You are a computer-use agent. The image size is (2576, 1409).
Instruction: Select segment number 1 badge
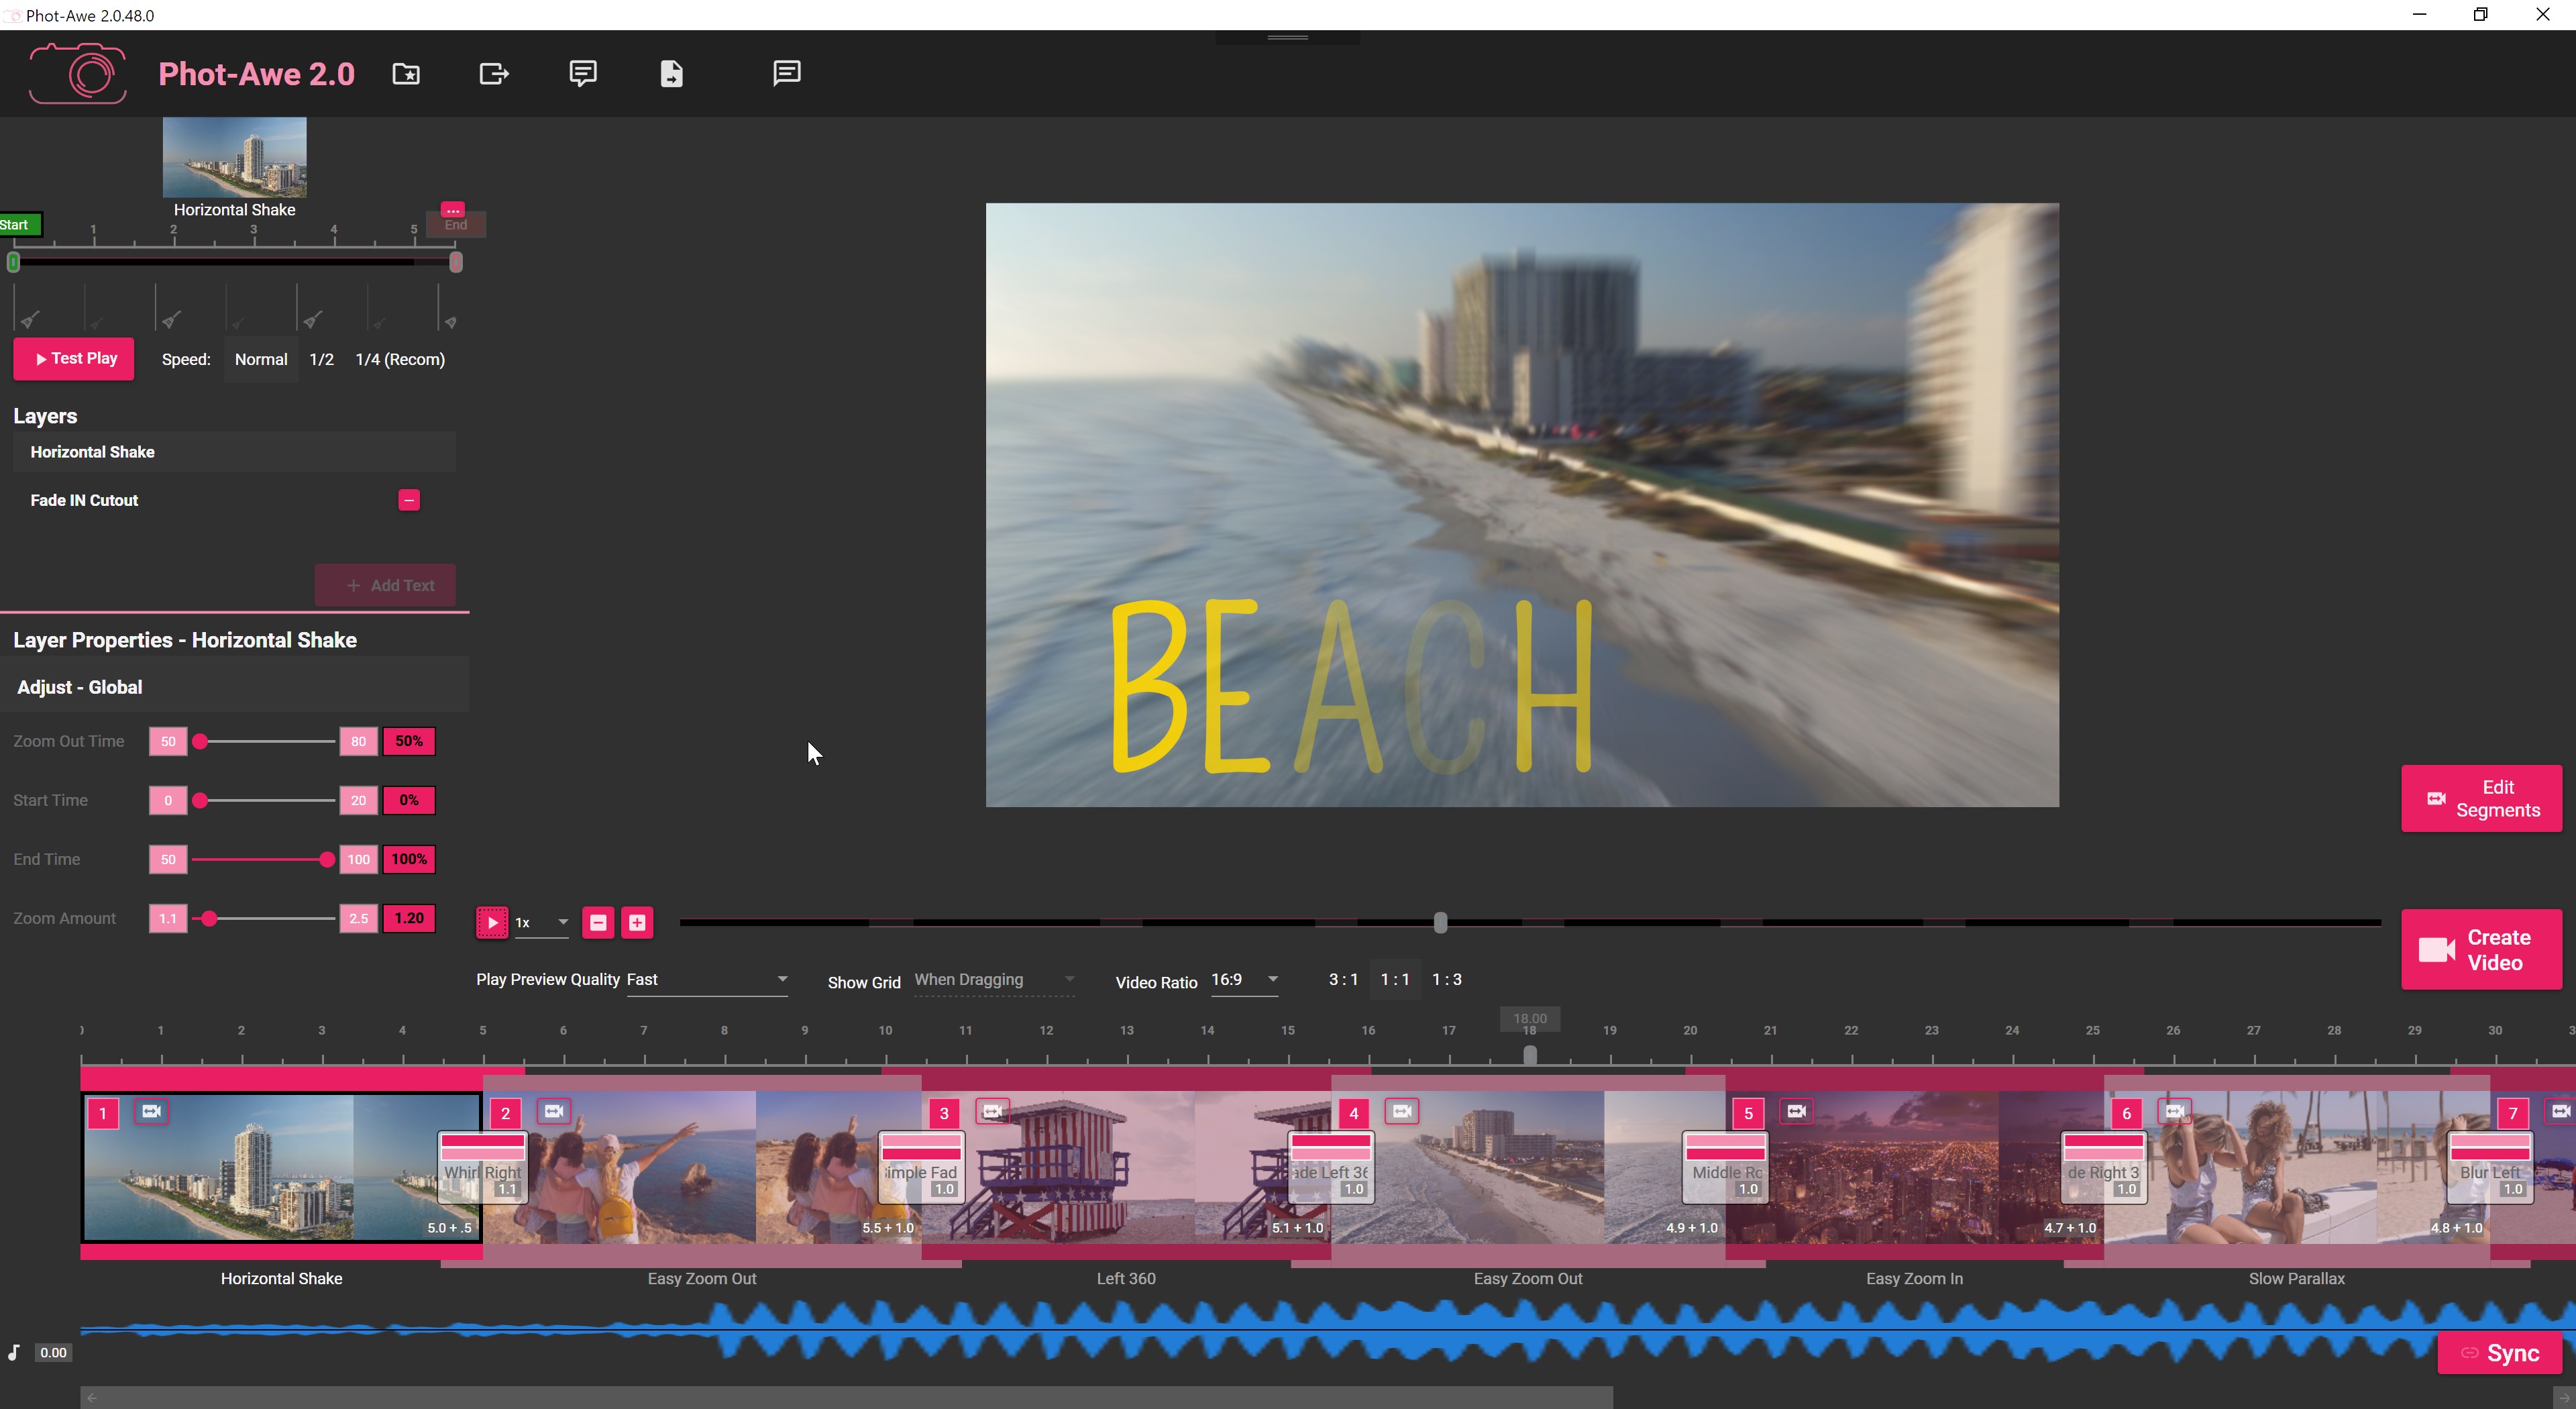[103, 1113]
